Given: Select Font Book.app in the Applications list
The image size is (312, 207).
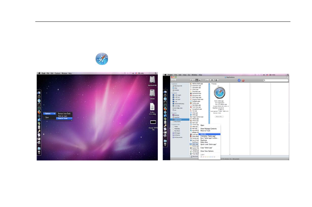Looking at the screenshot, I should (x=195, y=105).
